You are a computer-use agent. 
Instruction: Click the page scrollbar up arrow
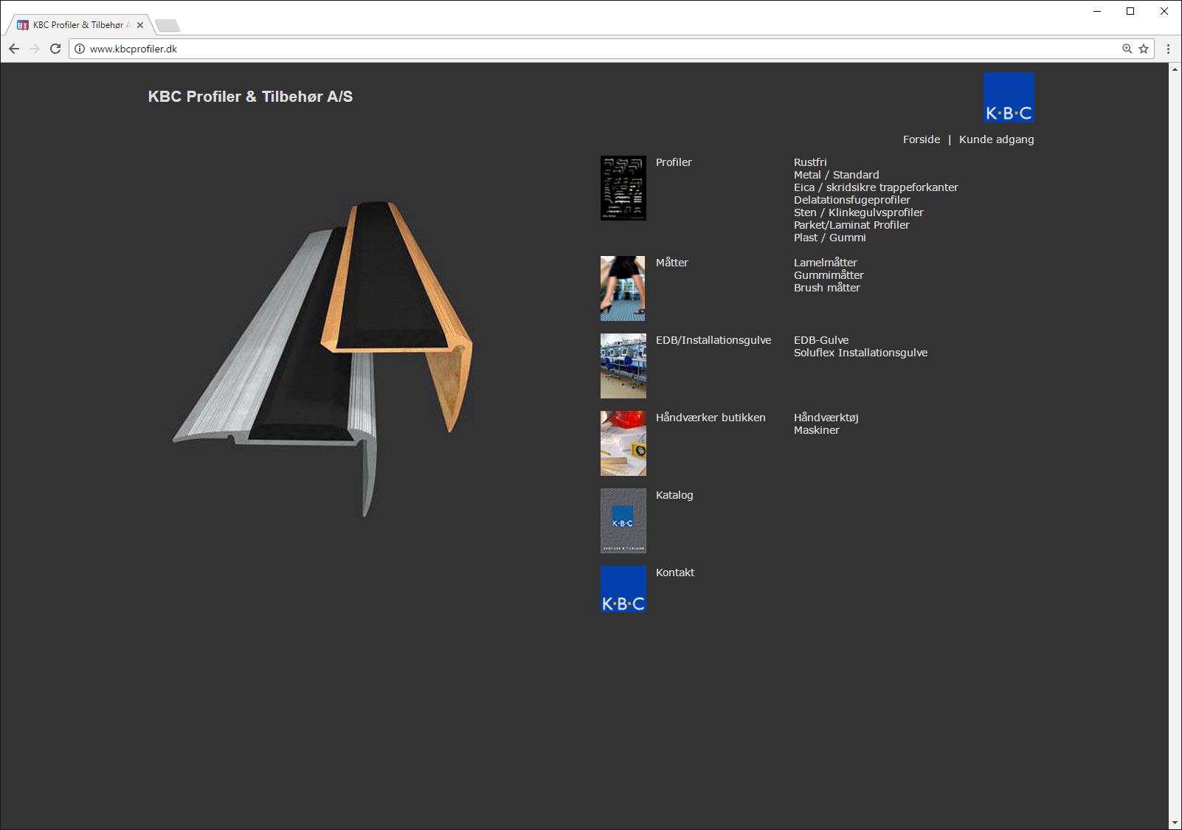point(1175,69)
